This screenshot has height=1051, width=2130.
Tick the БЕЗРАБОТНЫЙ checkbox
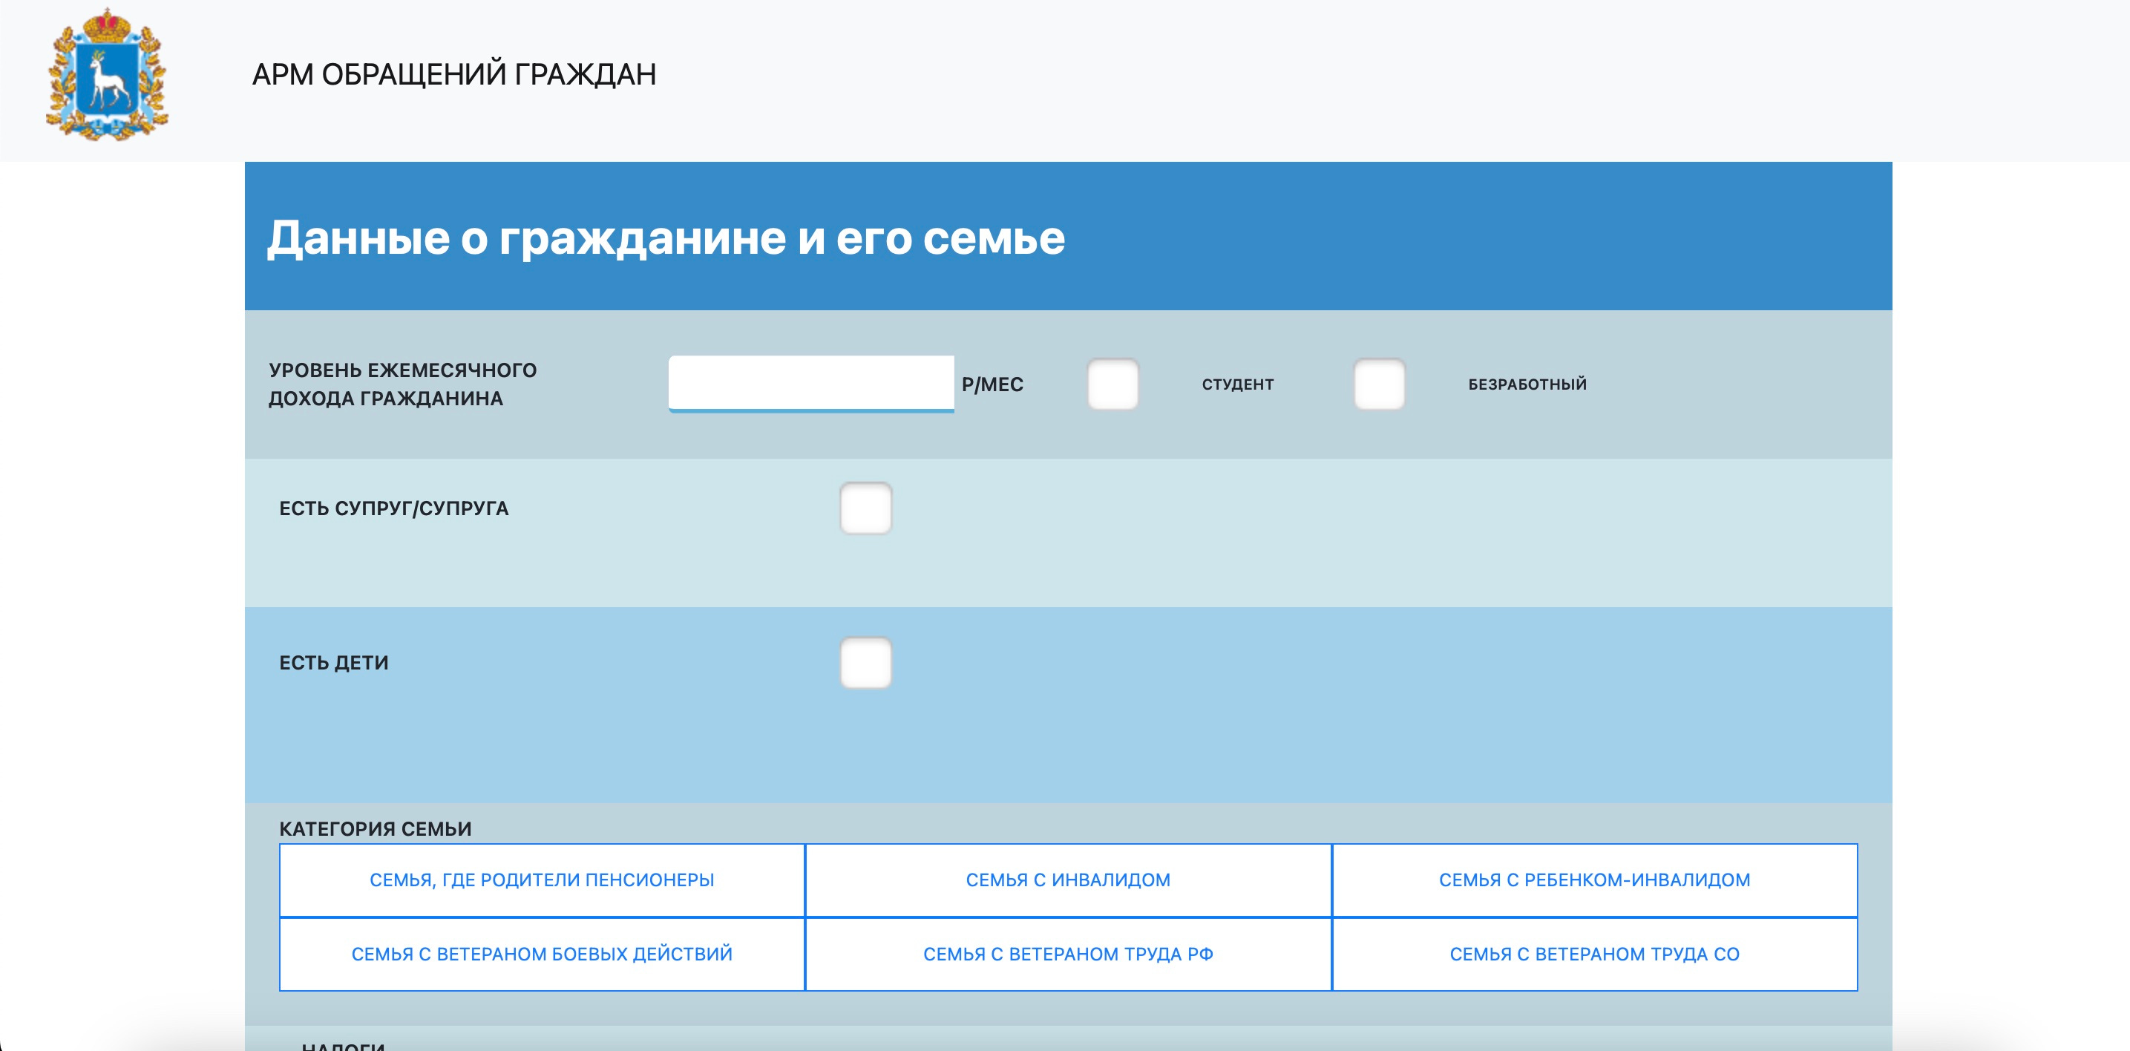[1379, 384]
